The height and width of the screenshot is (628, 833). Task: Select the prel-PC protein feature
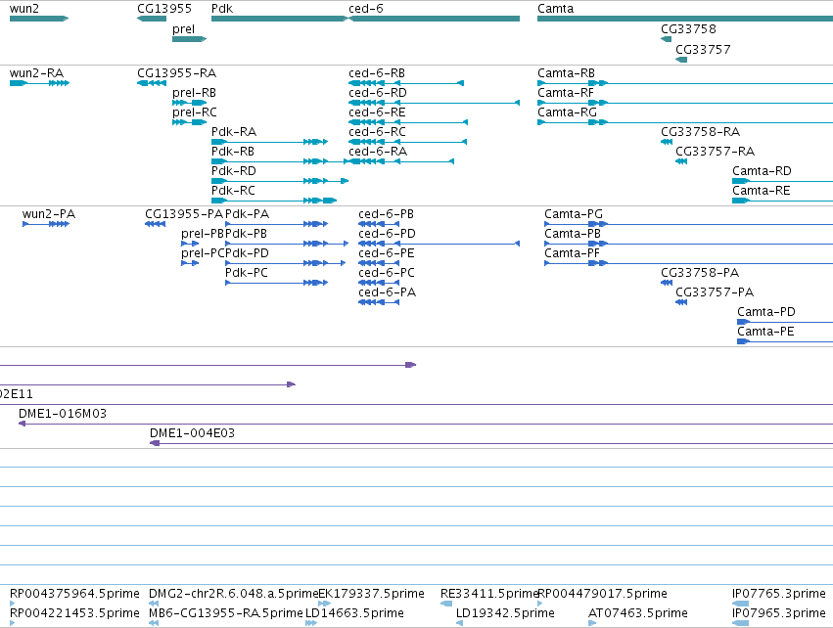click(190, 263)
